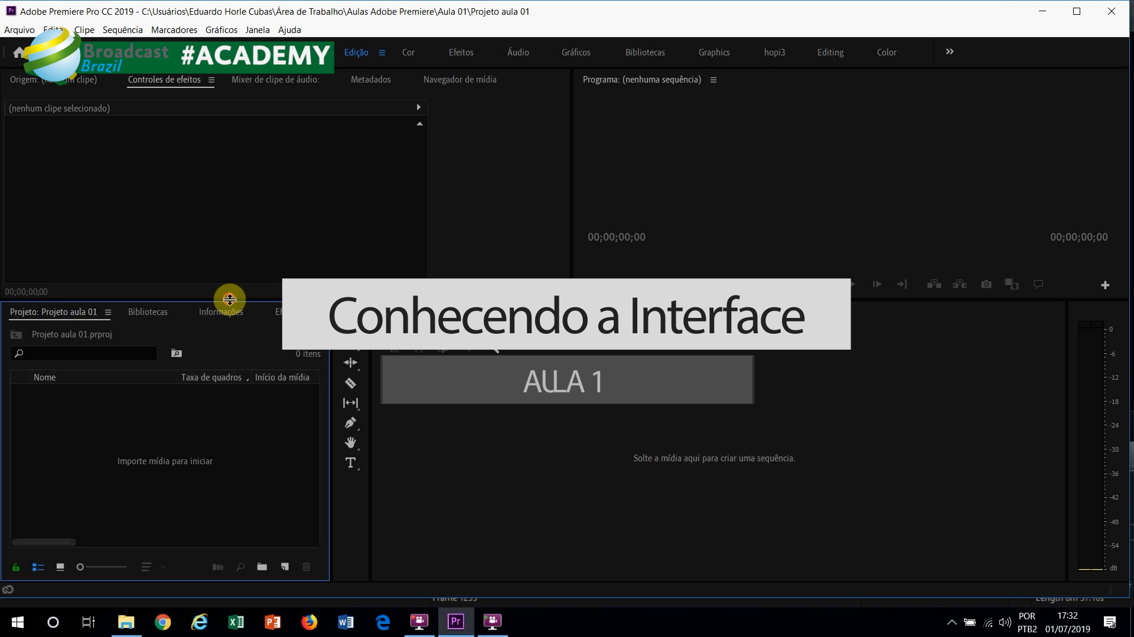Open the Sequência menu
Screen dimensions: 1134x637
(122, 30)
